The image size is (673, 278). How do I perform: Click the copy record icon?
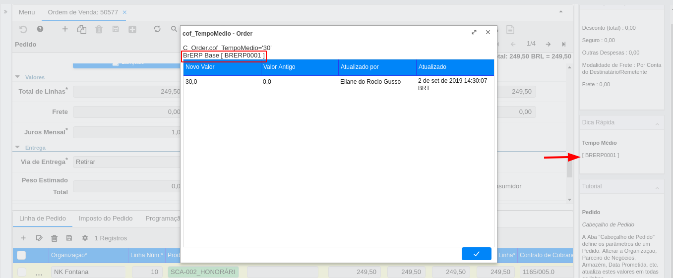click(x=82, y=29)
